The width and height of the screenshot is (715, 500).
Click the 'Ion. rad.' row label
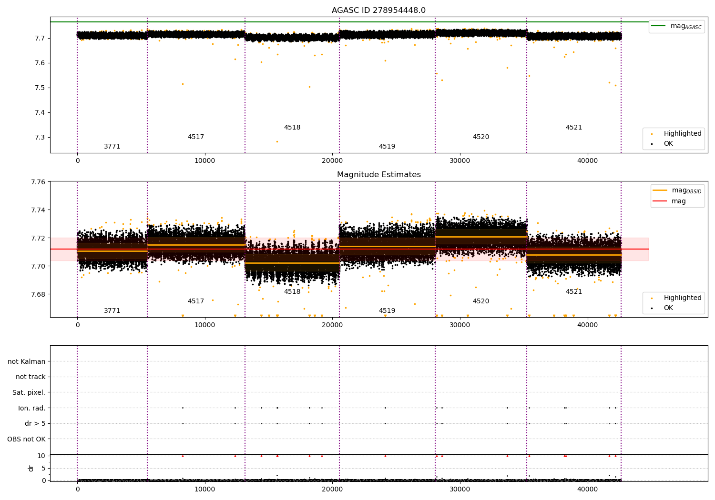coord(32,408)
